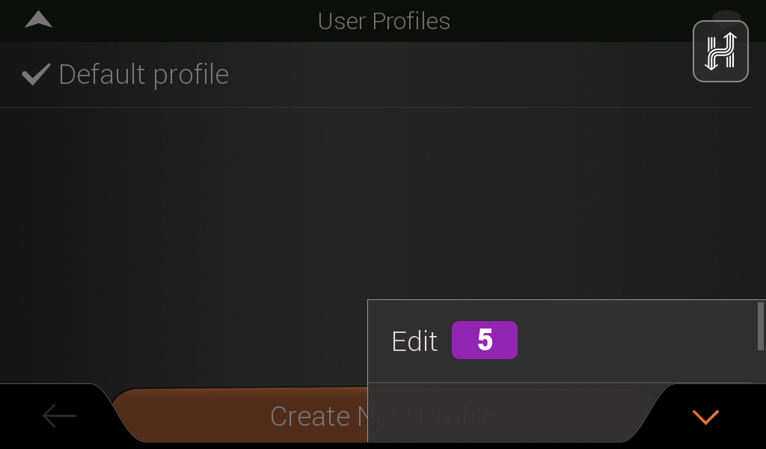
Task: Go back with the left arrow
Action: [x=60, y=416]
